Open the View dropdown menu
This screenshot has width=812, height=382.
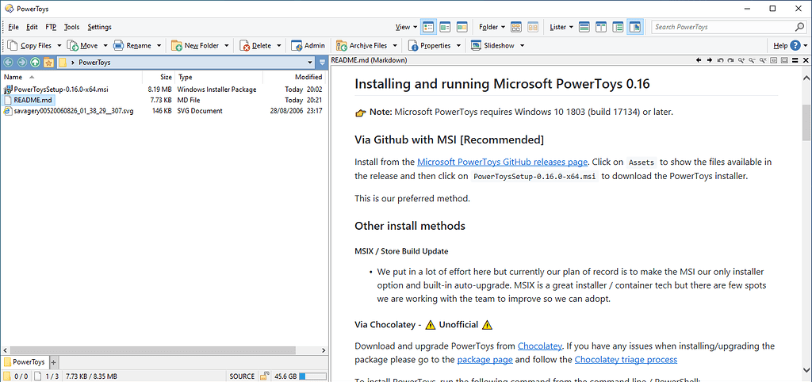[x=406, y=27]
